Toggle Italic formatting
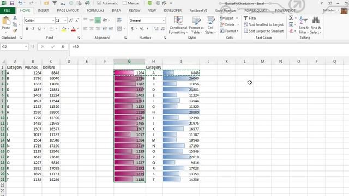The width and height of the screenshot is (349, 196). coord(33,29)
